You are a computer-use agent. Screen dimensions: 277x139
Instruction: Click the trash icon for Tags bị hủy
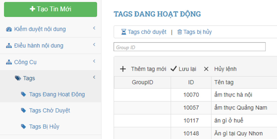pos(180,32)
